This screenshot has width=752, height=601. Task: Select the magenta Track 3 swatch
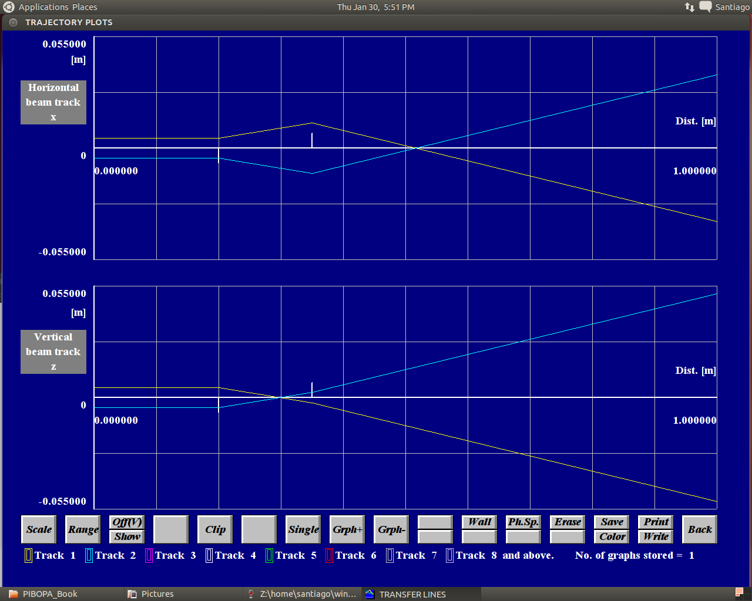pos(149,555)
